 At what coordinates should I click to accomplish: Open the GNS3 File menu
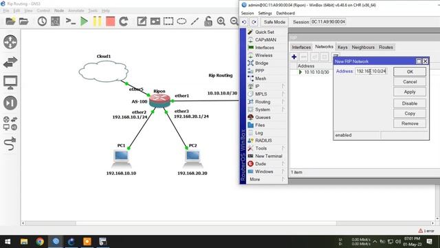[6, 11]
